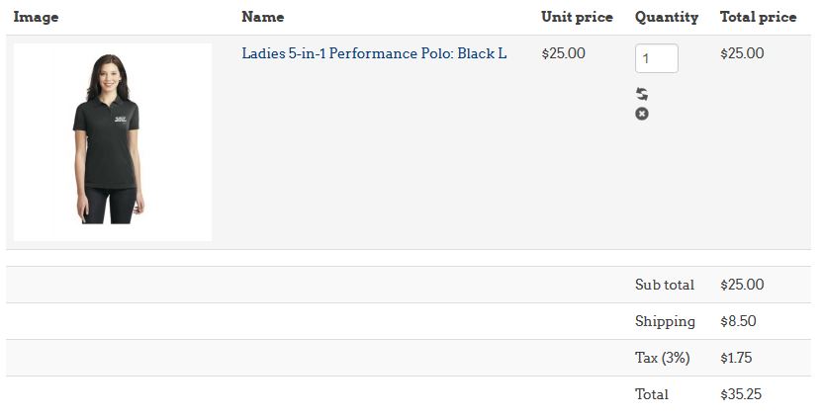Click the update quantity refresh icon
The height and width of the screenshot is (418, 823).
(642, 94)
